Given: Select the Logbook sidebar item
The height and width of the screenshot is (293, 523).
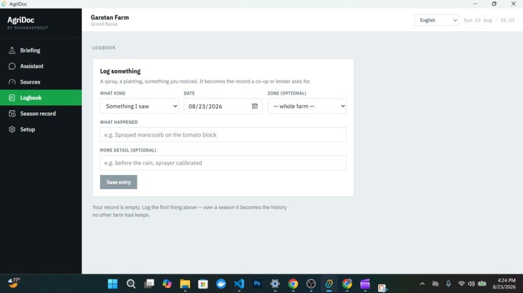Looking at the screenshot, I should (x=41, y=98).
